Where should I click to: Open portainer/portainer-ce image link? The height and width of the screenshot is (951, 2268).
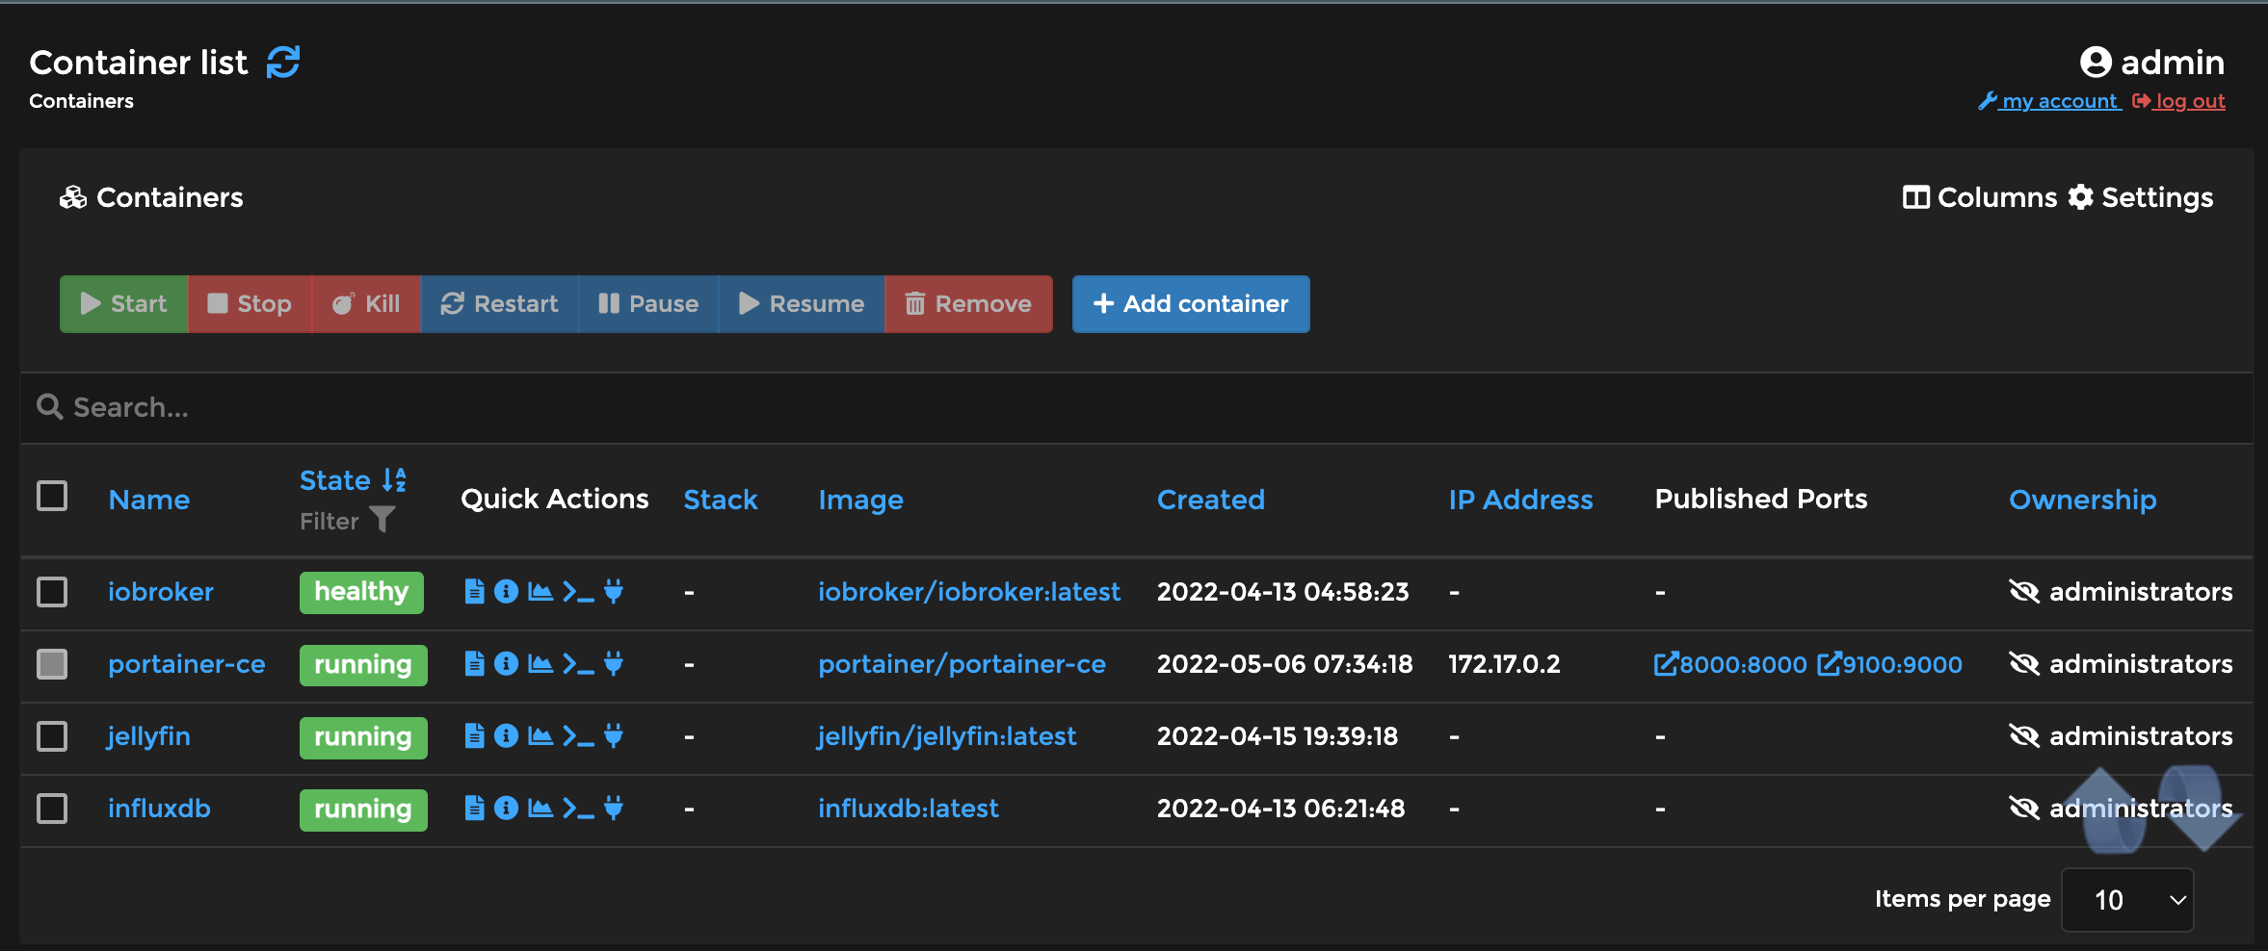pos(962,663)
